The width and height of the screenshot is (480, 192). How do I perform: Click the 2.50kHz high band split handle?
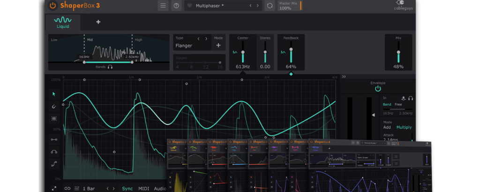132,62
